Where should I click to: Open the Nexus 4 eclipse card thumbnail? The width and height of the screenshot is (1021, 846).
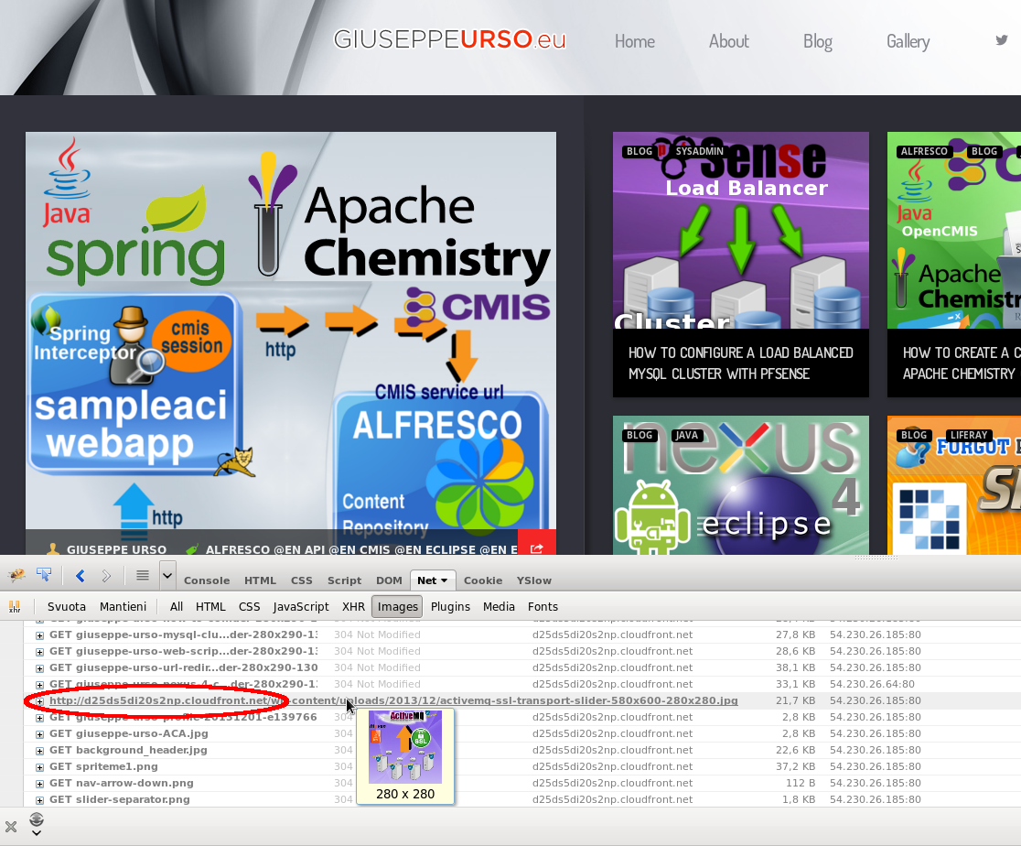740,485
